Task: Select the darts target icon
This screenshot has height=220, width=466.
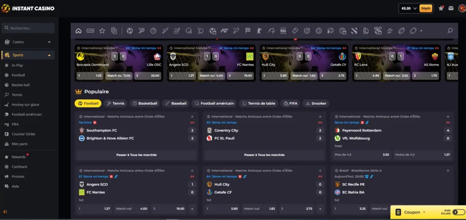Action: coord(307,30)
